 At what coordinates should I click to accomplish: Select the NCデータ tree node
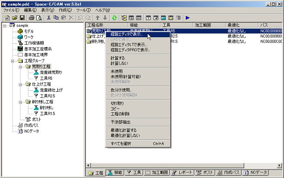32,131
